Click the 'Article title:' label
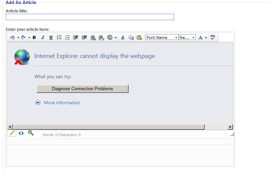Image resolution: width=270 pixels, height=173 pixels. tap(16, 11)
